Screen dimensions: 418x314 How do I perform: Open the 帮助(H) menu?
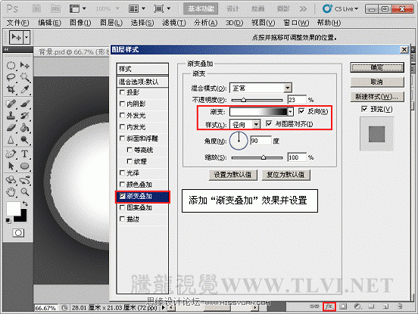click(329, 23)
